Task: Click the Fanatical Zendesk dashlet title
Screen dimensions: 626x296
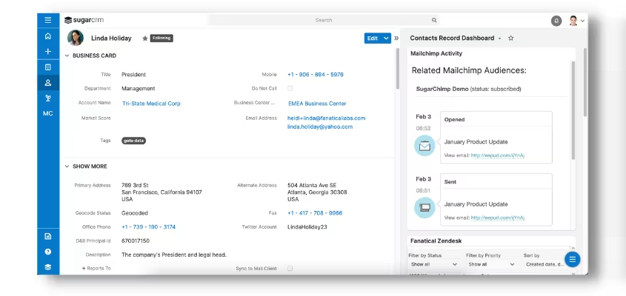Action: click(436, 241)
